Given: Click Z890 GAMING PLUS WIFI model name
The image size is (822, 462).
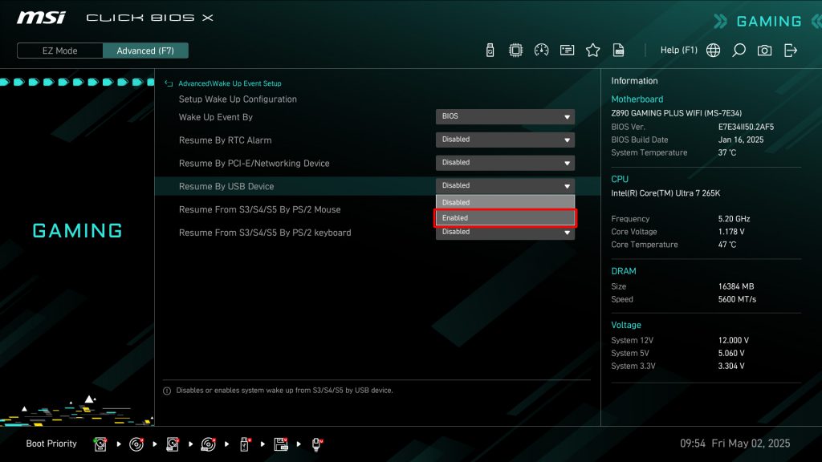Looking at the screenshot, I should click(x=676, y=113).
